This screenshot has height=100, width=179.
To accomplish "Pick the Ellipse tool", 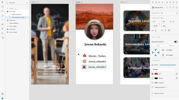I will (x=3, y=11).
